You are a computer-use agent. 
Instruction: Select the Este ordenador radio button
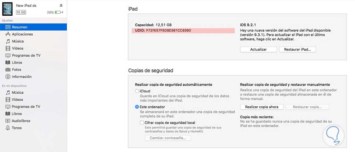(137, 107)
